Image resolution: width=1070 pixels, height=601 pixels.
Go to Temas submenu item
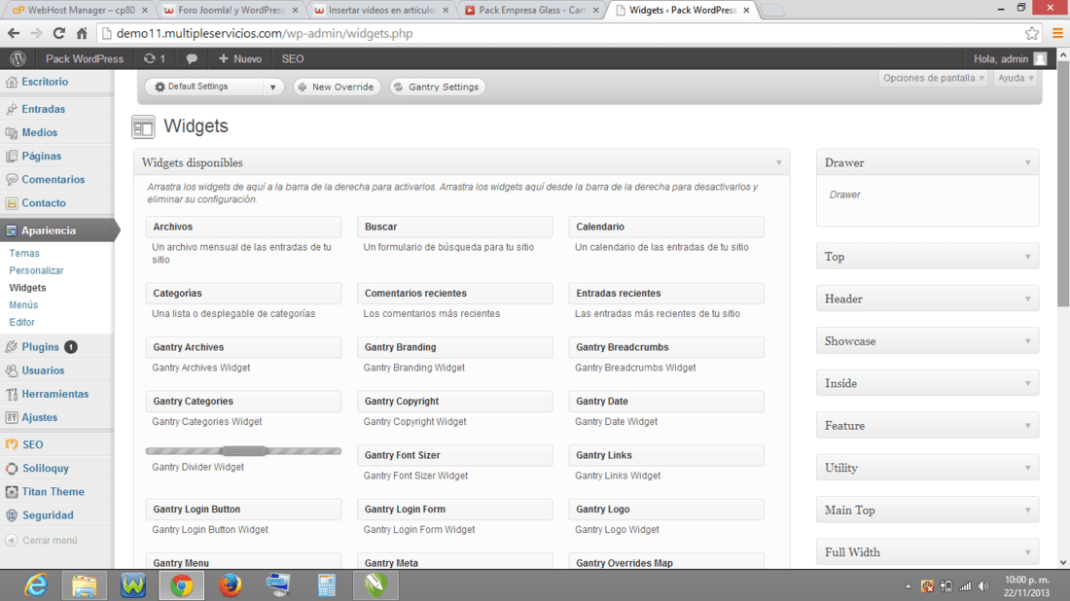pos(24,254)
